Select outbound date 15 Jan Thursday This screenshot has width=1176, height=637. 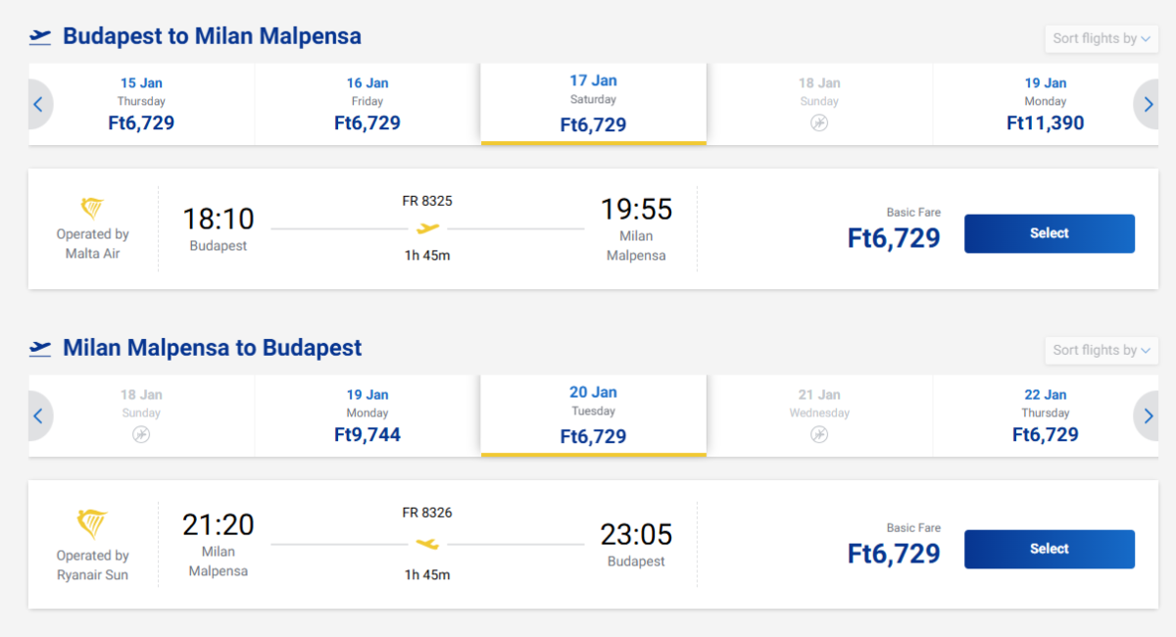click(142, 104)
